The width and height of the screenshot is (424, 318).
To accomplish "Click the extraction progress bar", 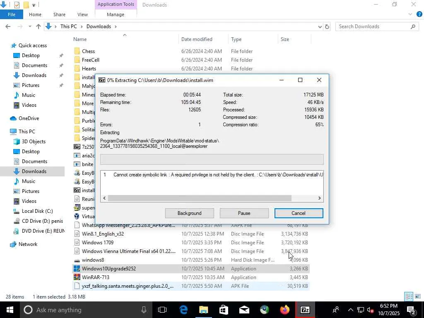I will pos(212,159).
